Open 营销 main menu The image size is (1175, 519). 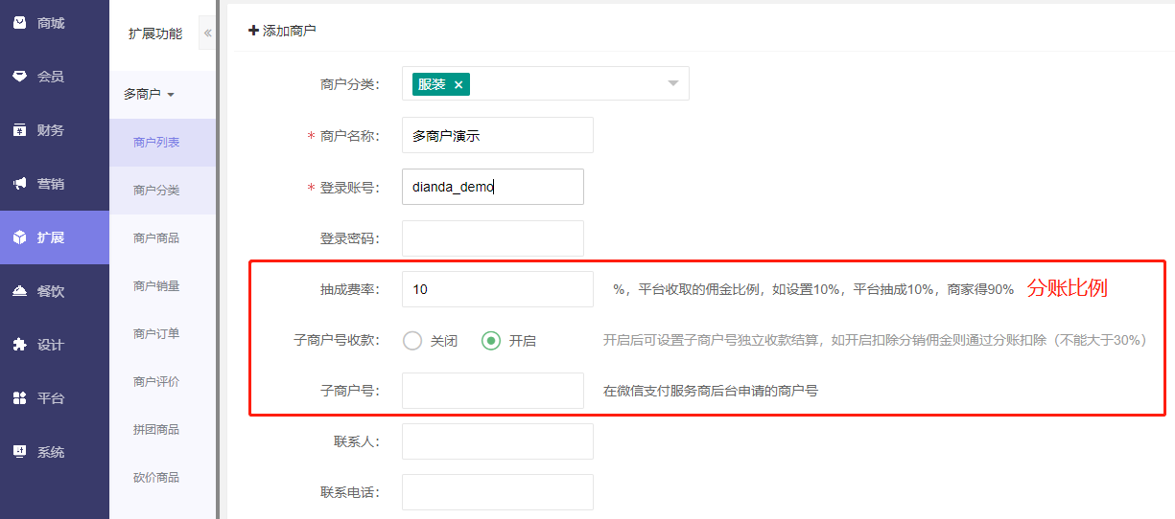(55, 184)
